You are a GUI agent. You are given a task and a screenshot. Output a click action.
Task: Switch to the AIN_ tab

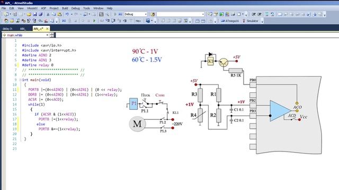[23, 28]
